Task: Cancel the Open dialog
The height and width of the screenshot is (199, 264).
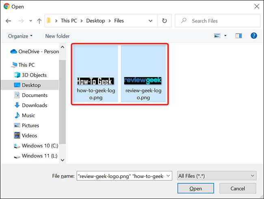Action: click(238, 188)
